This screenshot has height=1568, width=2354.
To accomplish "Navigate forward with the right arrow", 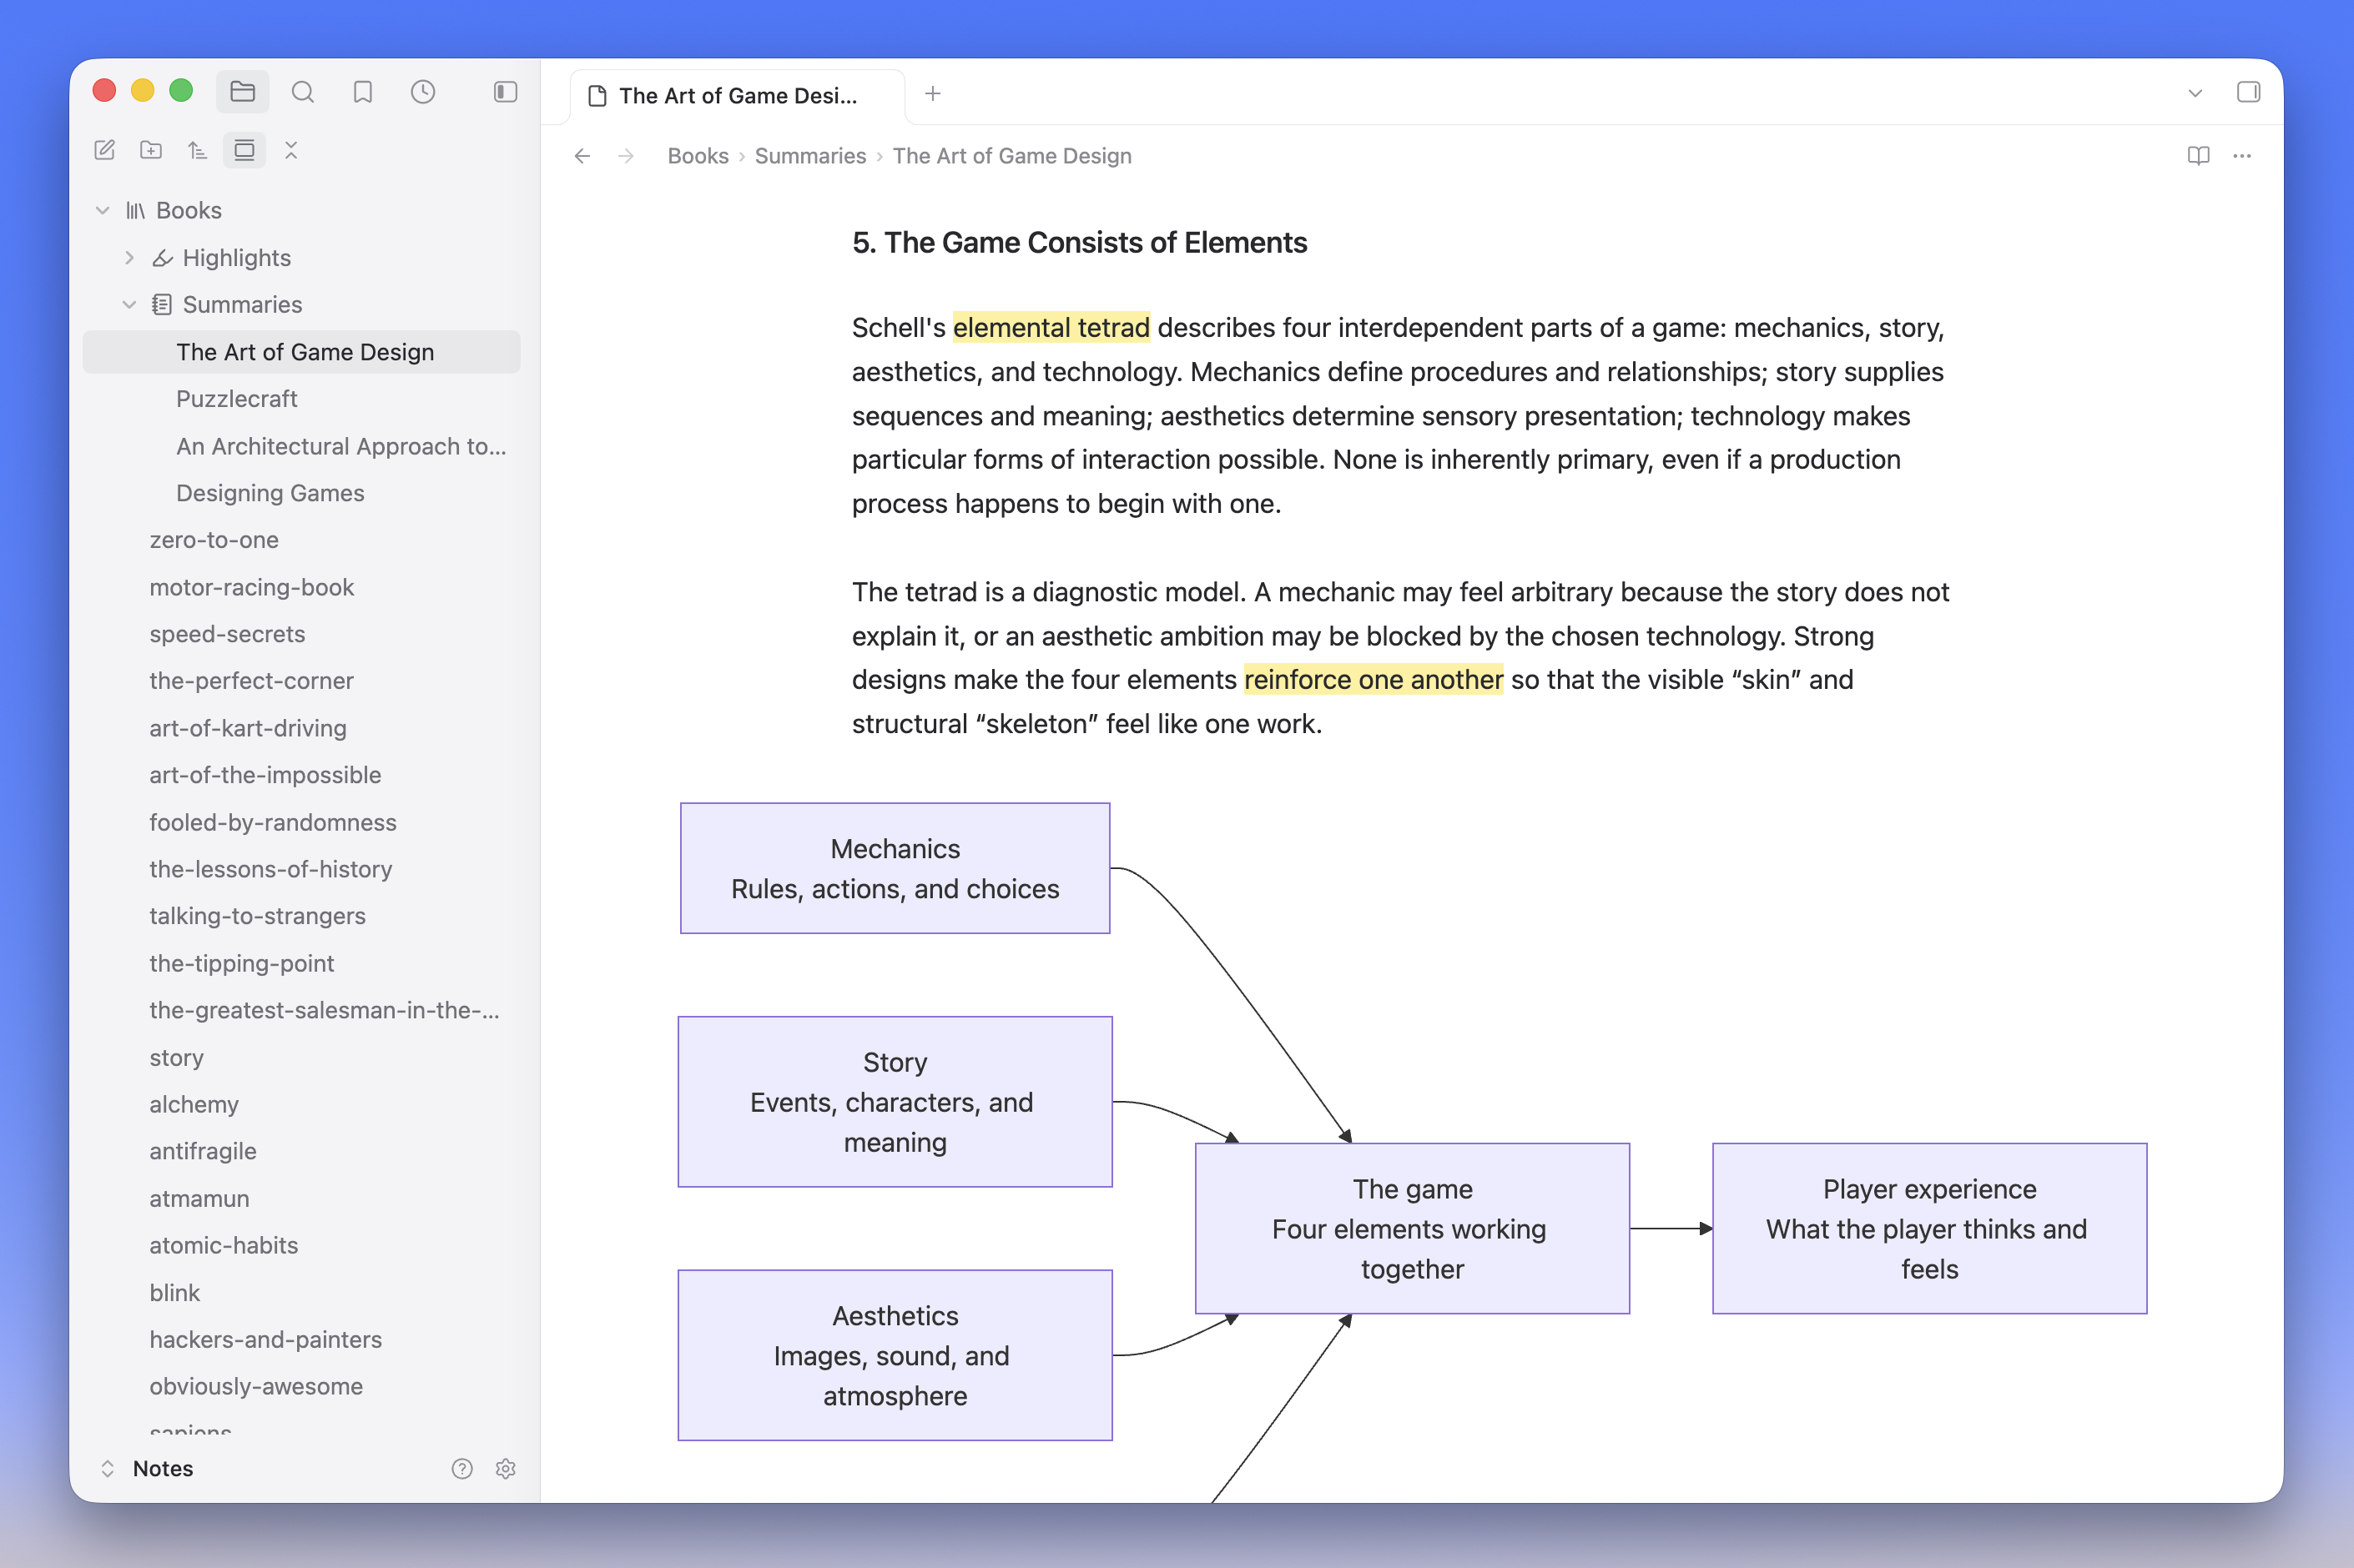I will coord(627,156).
